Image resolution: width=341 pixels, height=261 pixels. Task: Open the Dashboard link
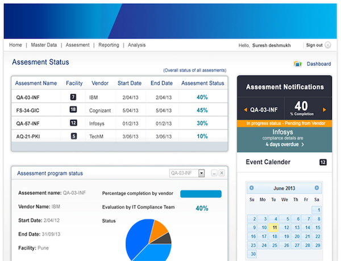point(318,64)
